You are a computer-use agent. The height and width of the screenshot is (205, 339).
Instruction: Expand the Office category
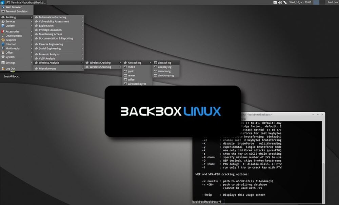click(17, 53)
